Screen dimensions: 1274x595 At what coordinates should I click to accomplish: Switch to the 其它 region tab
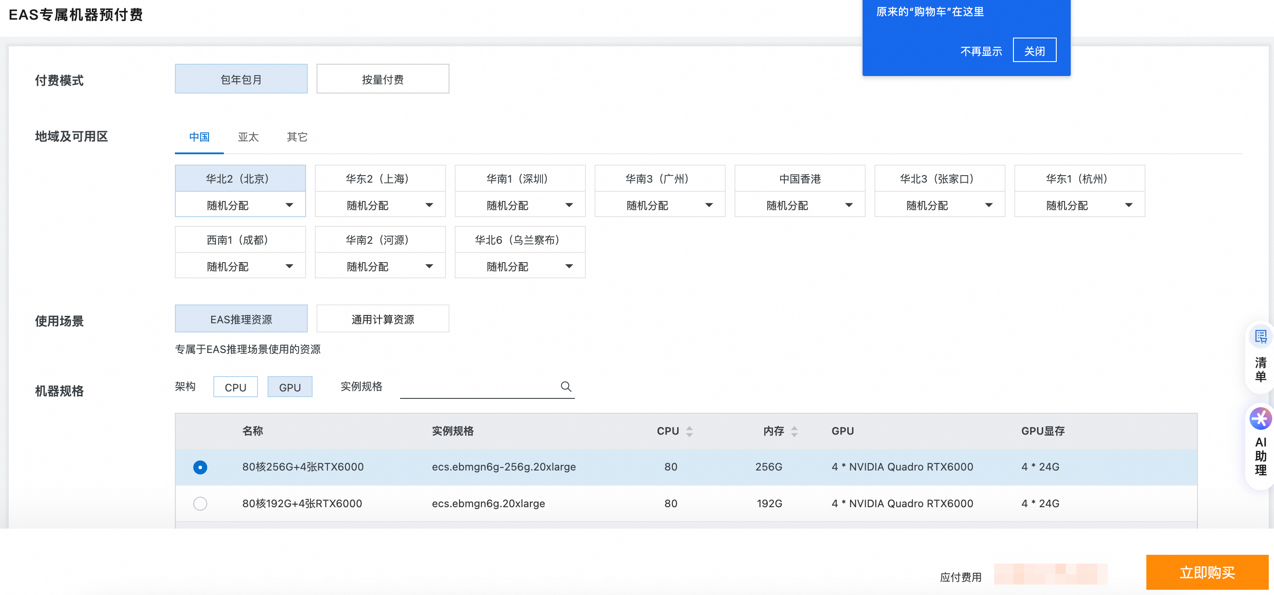pos(297,137)
